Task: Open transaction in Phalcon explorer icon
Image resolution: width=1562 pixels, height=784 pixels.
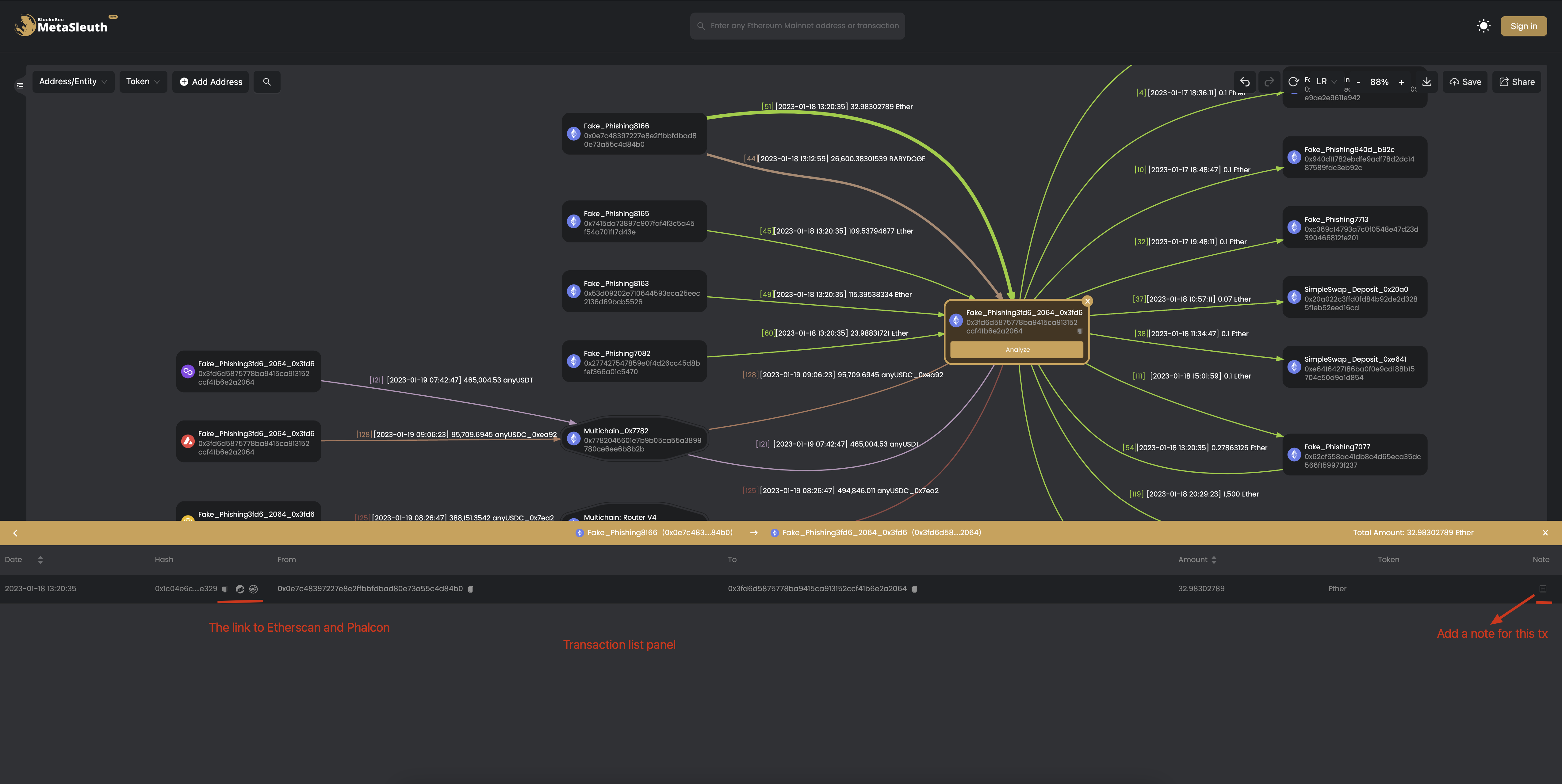Action: [x=254, y=589]
